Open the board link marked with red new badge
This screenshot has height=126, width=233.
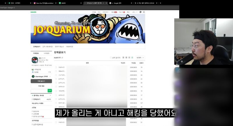38,117
